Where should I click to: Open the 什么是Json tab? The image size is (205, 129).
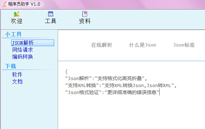click(x=143, y=45)
